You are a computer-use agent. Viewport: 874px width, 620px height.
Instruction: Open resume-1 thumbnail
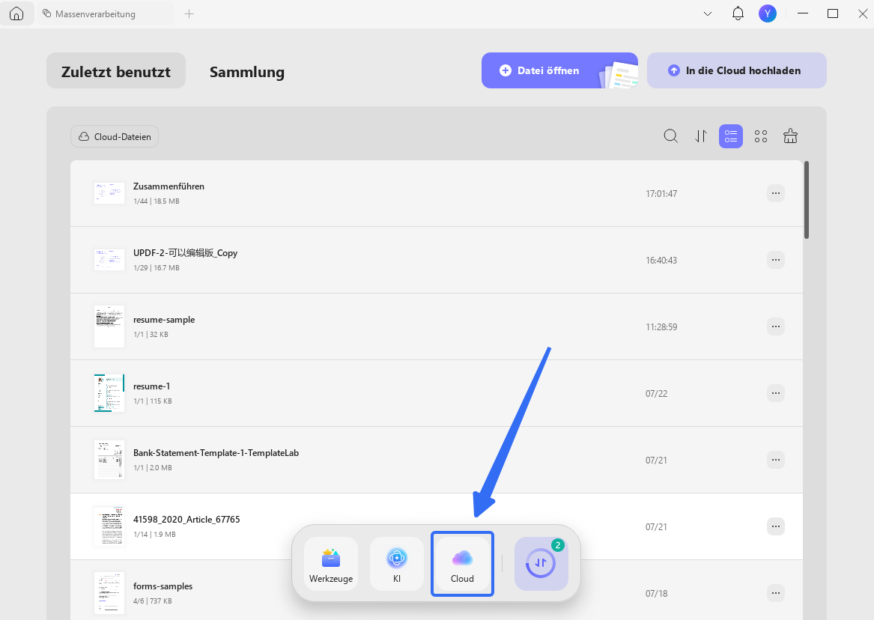[109, 392]
